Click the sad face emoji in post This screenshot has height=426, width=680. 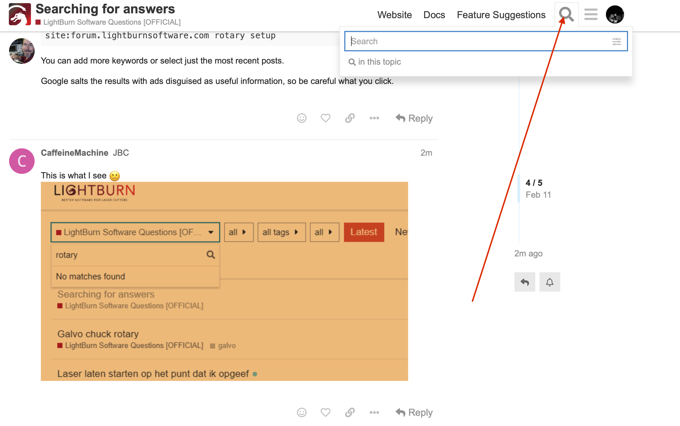pos(115,176)
